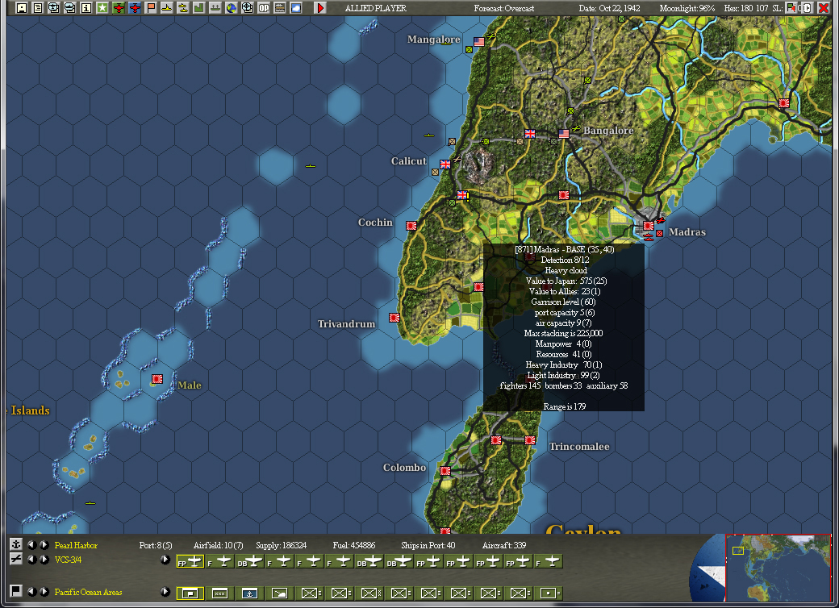This screenshot has width=839, height=608.
Task: Click the Japanese flag base at Male
Action: (157, 379)
